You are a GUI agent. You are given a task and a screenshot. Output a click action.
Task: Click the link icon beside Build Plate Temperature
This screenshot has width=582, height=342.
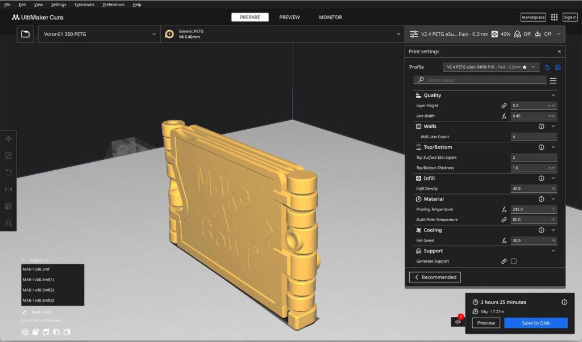(x=504, y=219)
